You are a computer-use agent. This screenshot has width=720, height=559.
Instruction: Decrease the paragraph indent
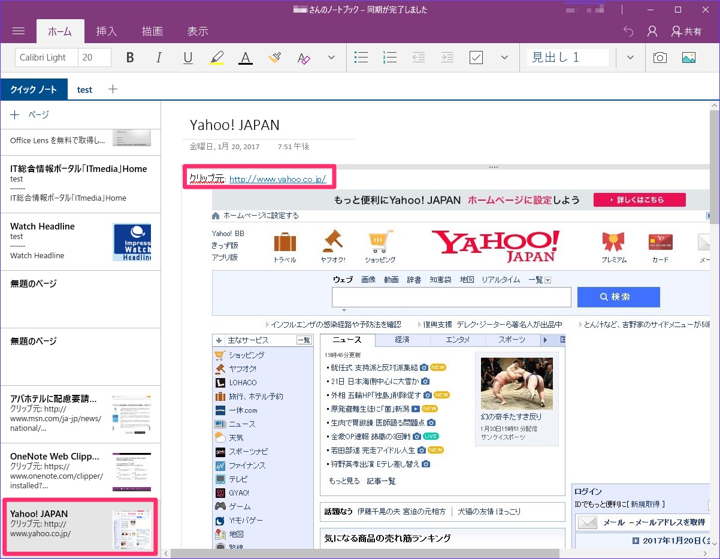(x=419, y=58)
